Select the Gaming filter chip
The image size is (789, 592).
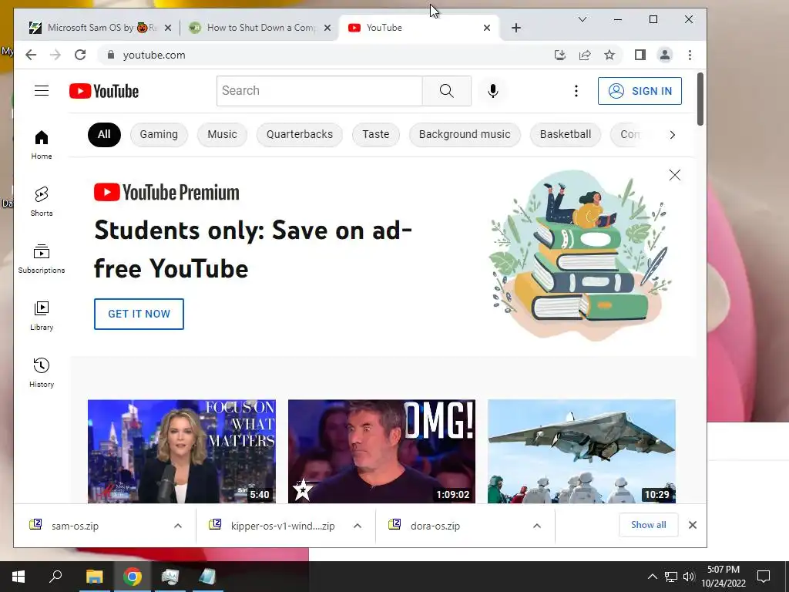159,134
